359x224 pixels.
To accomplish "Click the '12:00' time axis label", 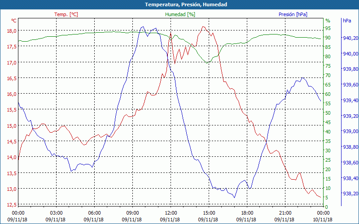I will point(171,213).
